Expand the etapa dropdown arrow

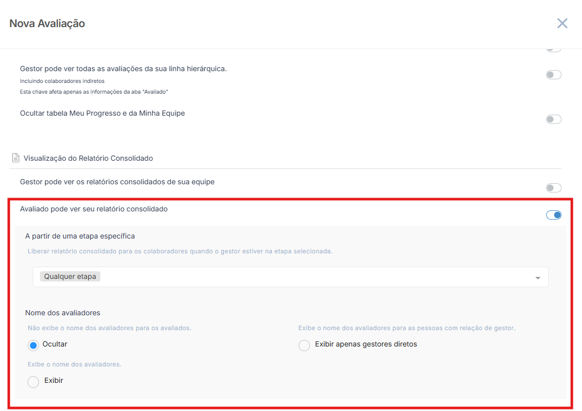[537, 277]
